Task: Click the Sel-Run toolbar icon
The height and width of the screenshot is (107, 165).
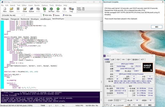Action: pos(51,10)
